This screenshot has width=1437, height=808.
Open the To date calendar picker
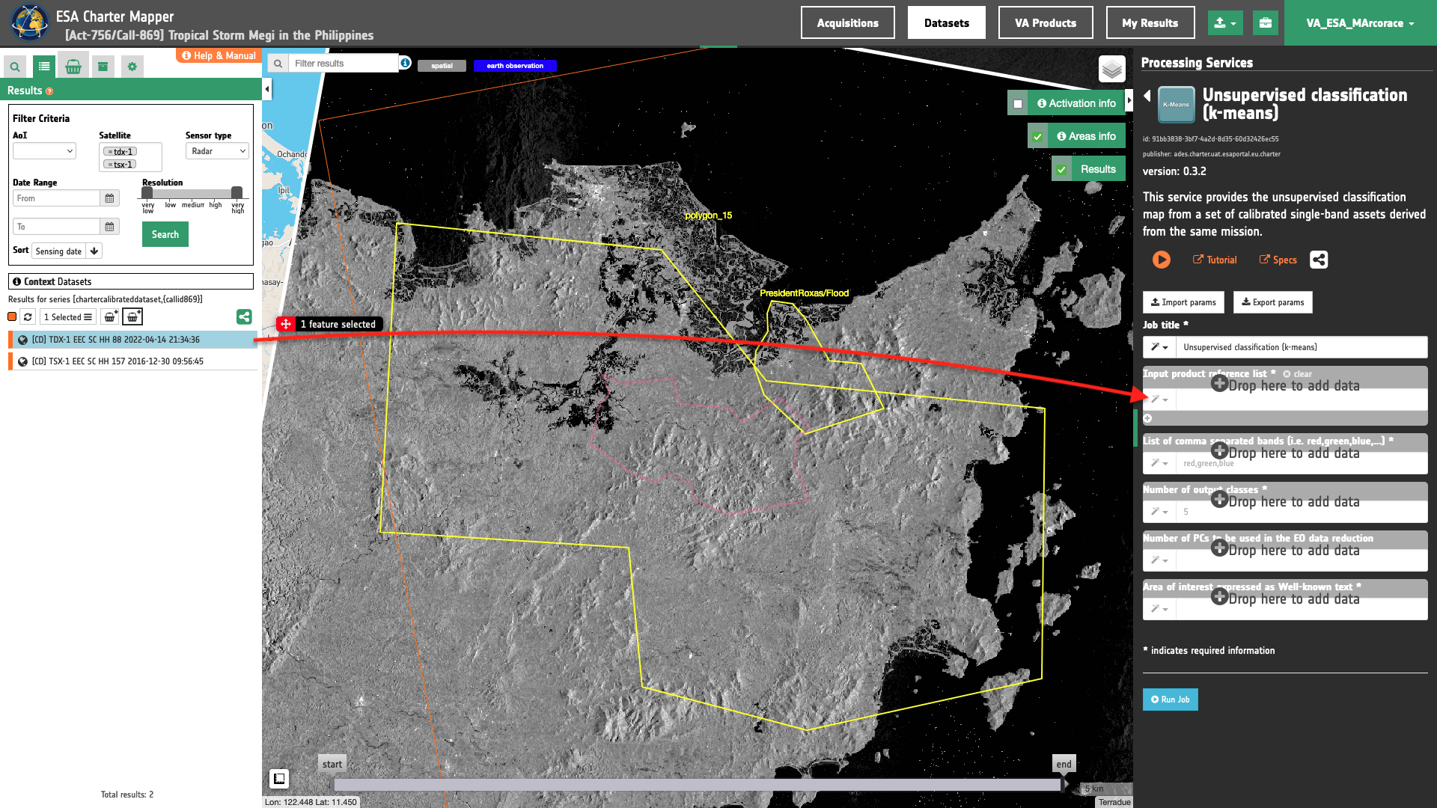(x=109, y=227)
